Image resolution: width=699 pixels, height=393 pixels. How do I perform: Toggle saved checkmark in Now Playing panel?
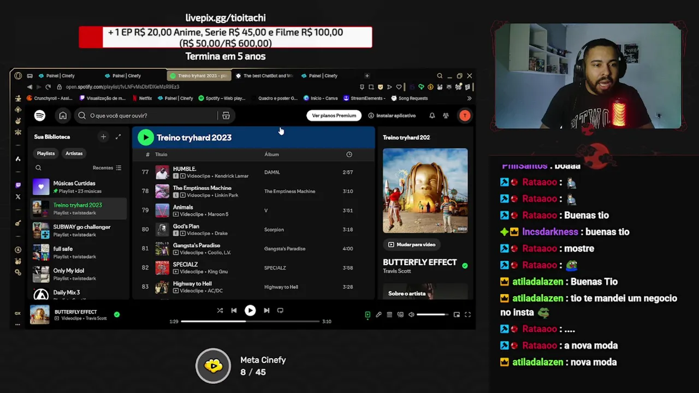coord(465,266)
